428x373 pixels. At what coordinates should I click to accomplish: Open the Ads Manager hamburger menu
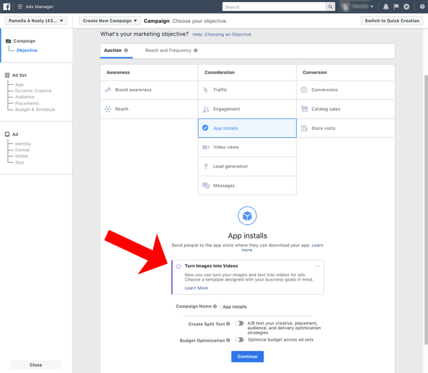coord(20,7)
